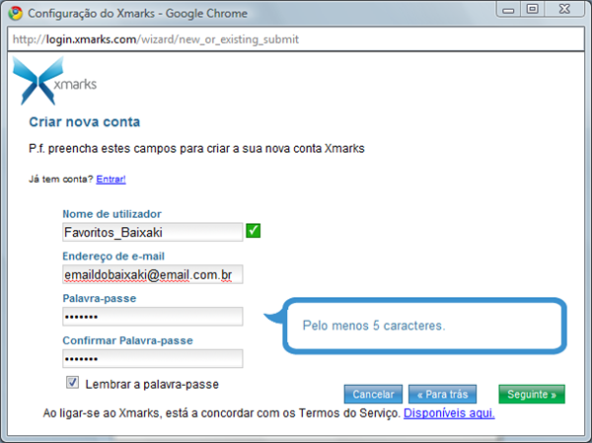Minimize the Xmarks configuration window

point(508,10)
